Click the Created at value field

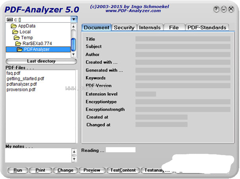click(162, 117)
